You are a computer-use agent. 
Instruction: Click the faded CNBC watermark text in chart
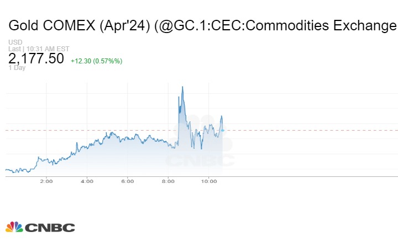[x=200, y=160]
